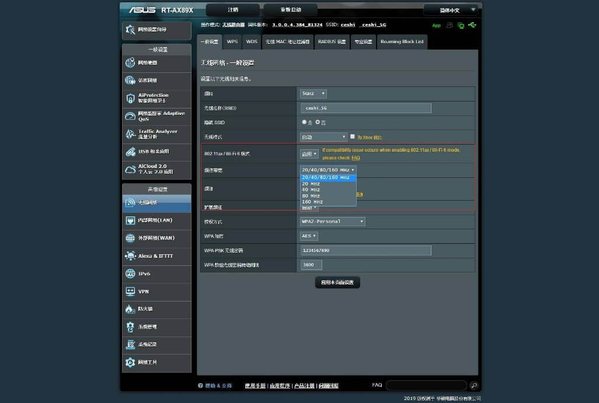
Task: Expand the WPA2-Personal authentication dropdown
Action: point(332,222)
